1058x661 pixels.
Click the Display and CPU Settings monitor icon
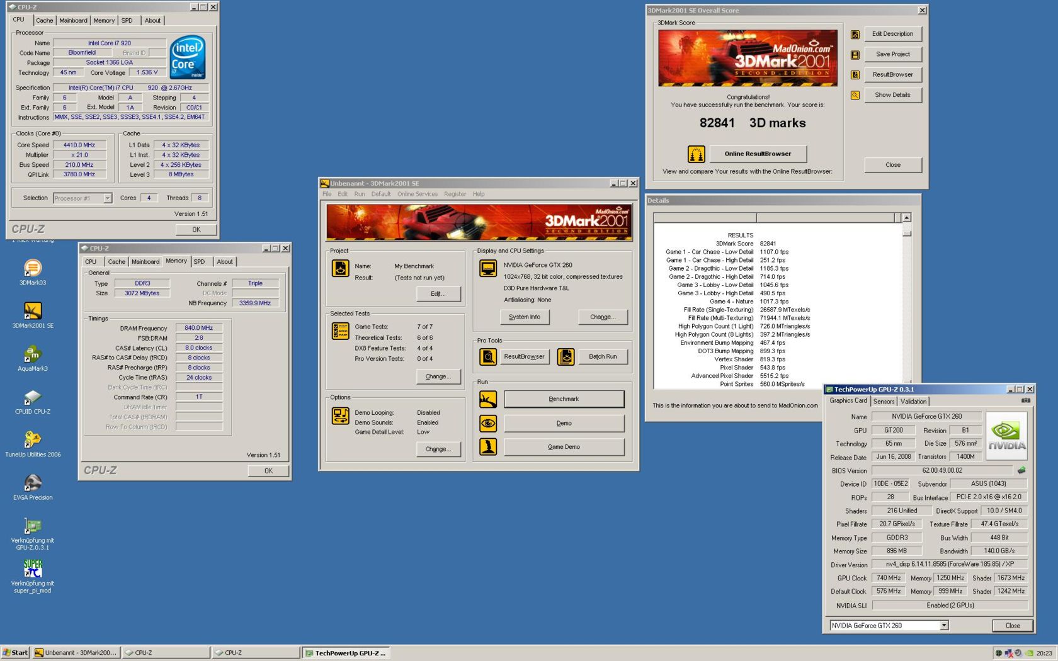coord(488,268)
